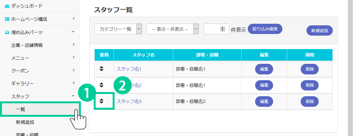
Task: Click sort handle for スタッフ名3 row
Action: tap(101, 101)
